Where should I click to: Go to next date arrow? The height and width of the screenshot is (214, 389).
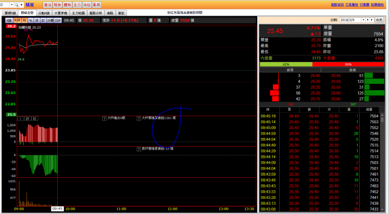pos(372,20)
